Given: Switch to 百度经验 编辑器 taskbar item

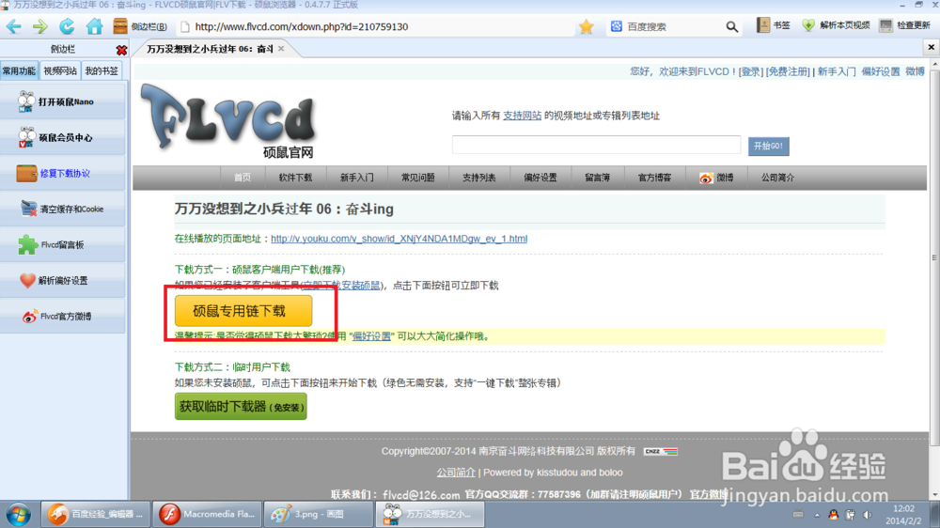Looking at the screenshot, I should point(95,514).
